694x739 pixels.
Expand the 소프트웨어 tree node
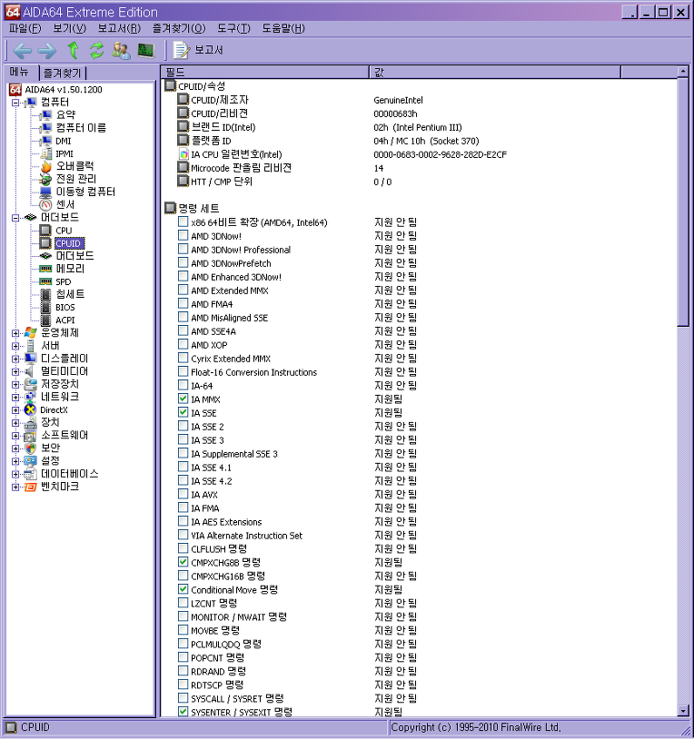[15, 436]
